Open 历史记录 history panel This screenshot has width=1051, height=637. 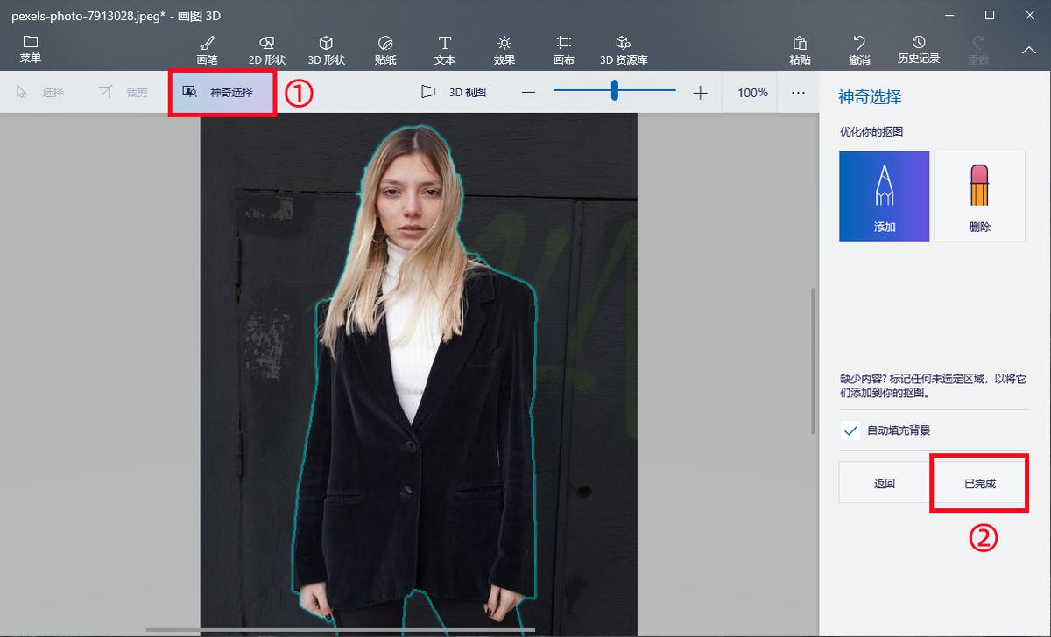(919, 50)
